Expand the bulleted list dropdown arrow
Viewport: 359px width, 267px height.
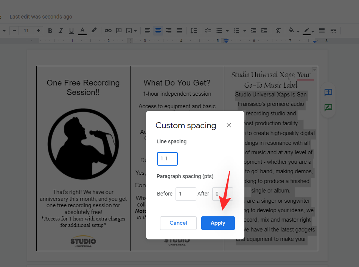[227, 31]
